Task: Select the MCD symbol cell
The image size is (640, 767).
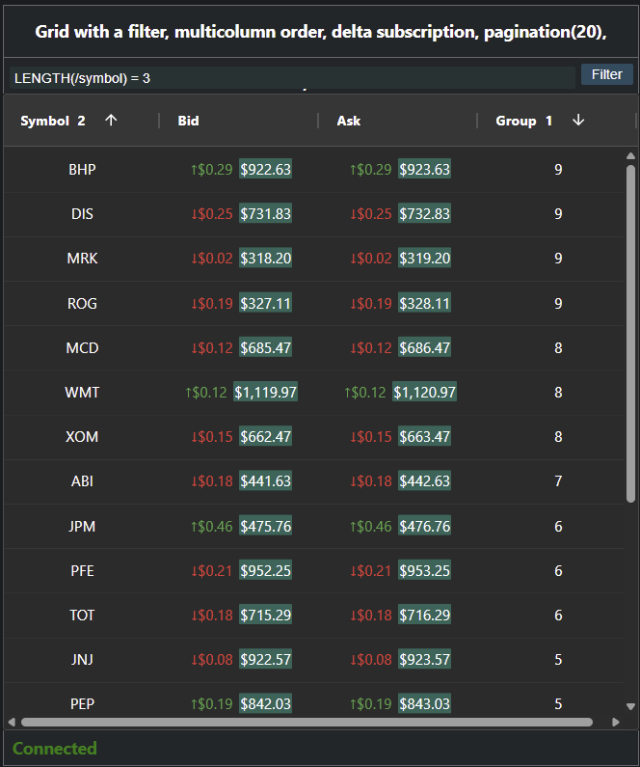Action: click(x=82, y=348)
